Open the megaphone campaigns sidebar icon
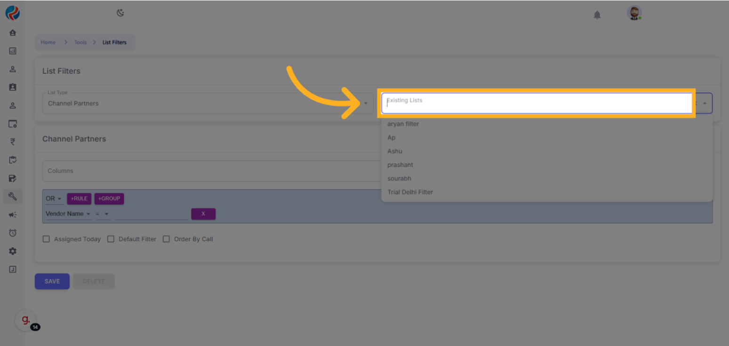729x346 pixels. click(13, 215)
